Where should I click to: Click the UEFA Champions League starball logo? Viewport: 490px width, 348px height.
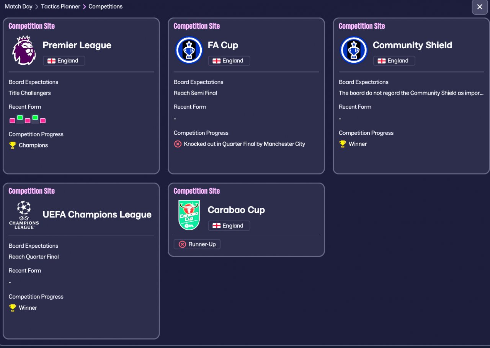24,215
